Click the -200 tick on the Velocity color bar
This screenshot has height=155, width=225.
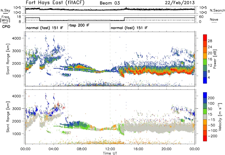(212, 136)
